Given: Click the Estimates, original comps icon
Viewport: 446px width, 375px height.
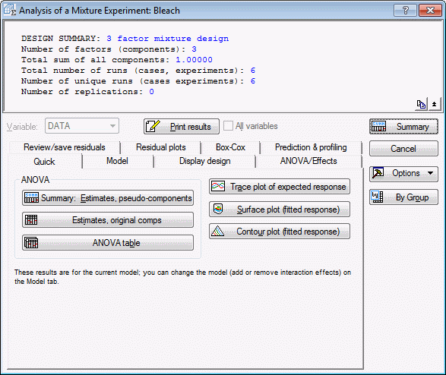Looking at the screenshot, I should click(31, 220).
